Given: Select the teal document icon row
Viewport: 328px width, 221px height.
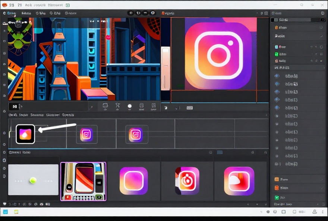Looking at the screenshot, I should click(x=298, y=47).
